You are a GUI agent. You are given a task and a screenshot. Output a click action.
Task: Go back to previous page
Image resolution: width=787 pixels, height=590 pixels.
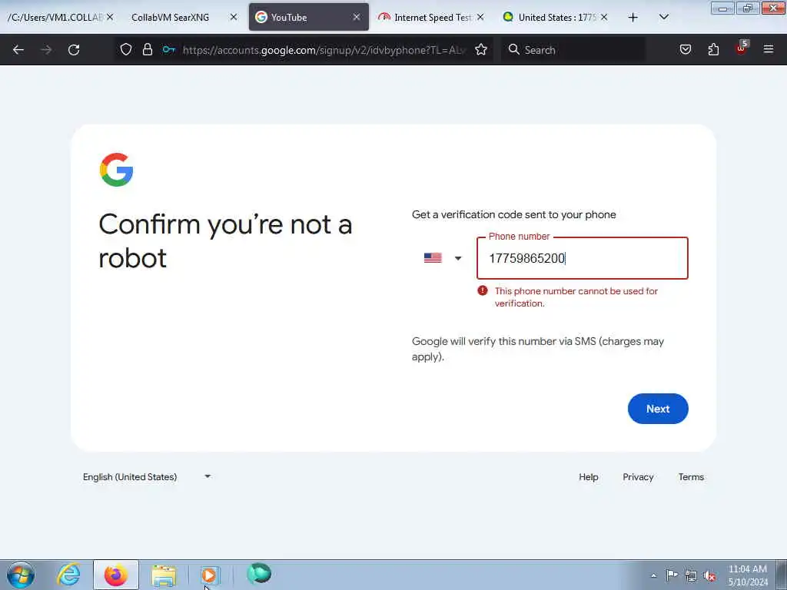pyautogui.click(x=18, y=50)
